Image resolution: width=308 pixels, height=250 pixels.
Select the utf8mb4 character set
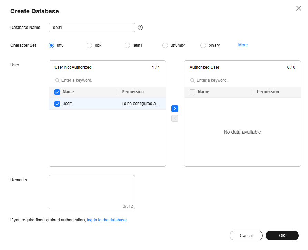click(165, 45)
